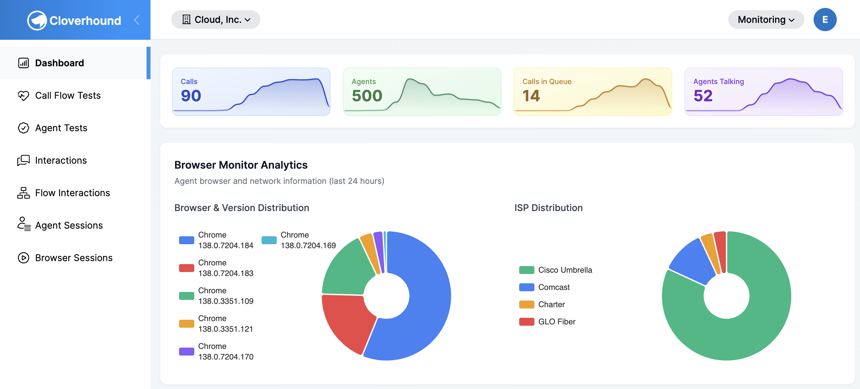Open the Browser Sessions page
This screenshot has height=389, width=860.
pyautogui.click(x=74, y=257)
